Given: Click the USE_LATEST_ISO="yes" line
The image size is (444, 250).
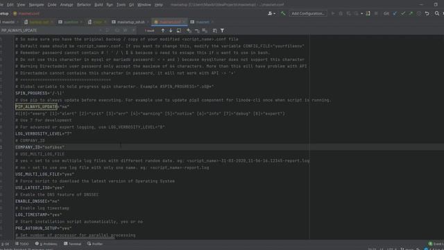Looking at the screenshot, I should pos(40,188).
